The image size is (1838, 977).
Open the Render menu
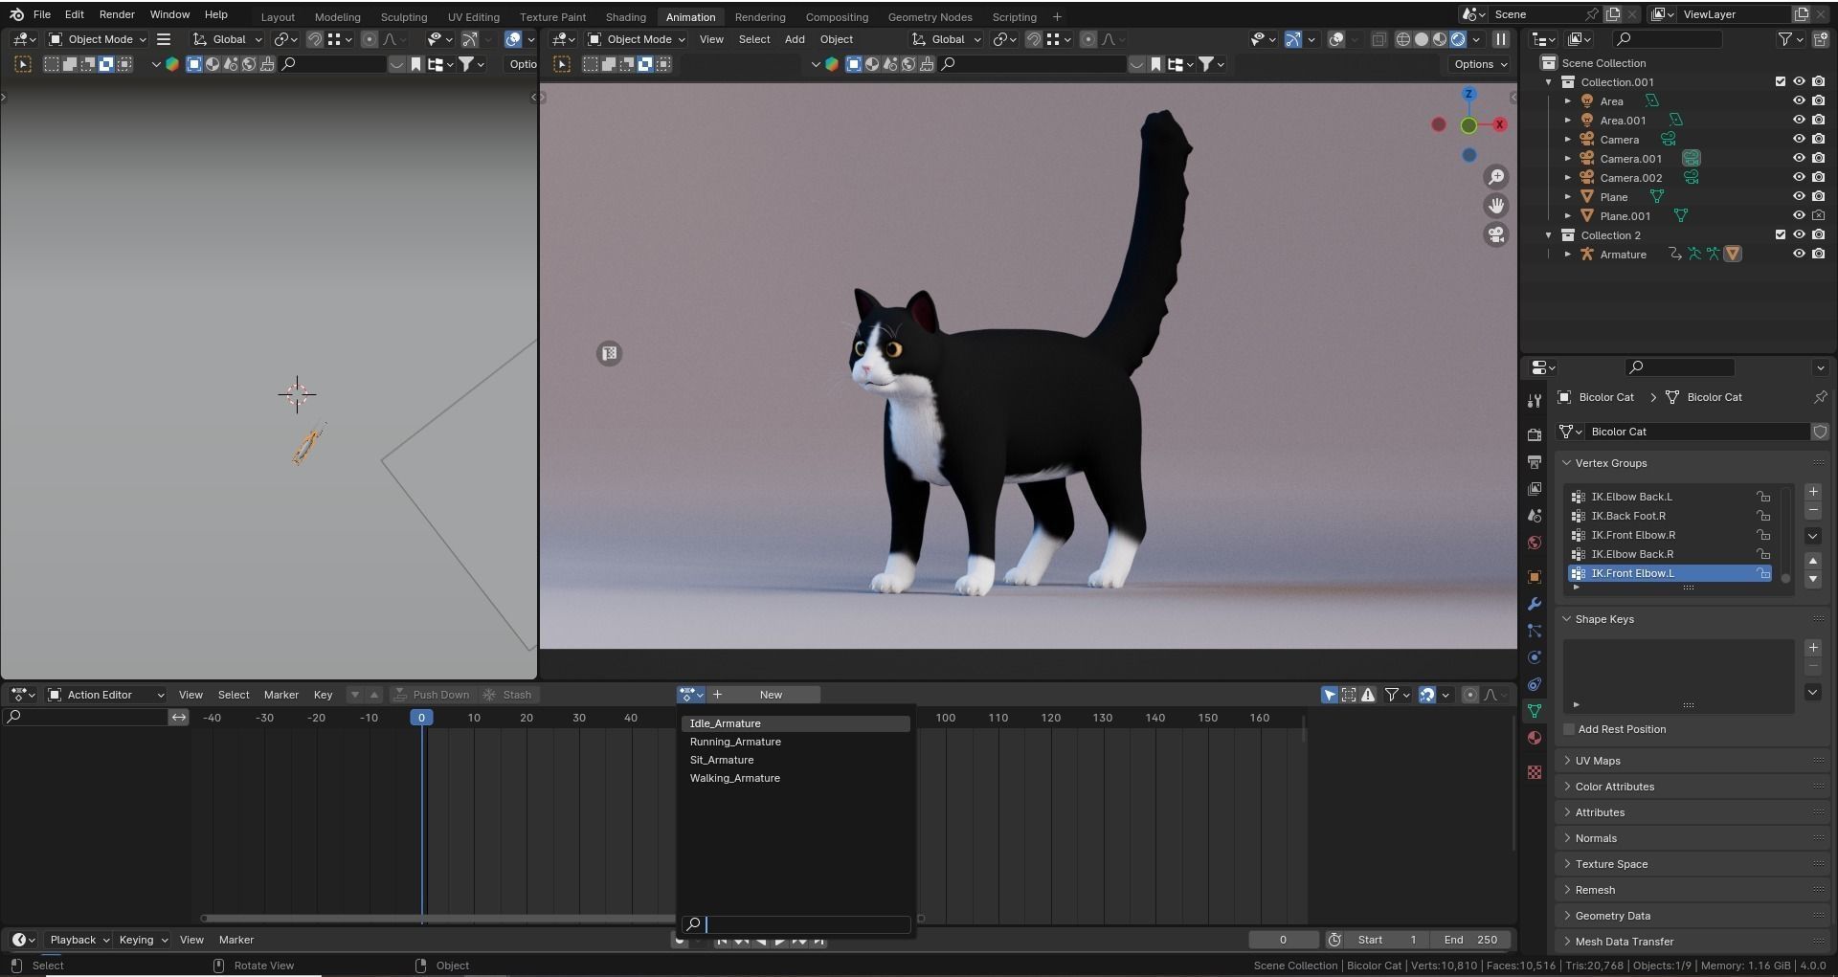tap(117, 14)
